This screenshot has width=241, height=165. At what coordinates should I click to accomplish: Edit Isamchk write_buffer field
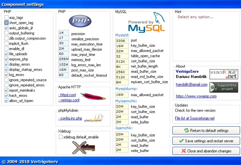(x=122, y=150)
